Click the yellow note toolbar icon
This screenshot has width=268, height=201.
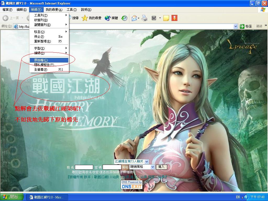166,18
